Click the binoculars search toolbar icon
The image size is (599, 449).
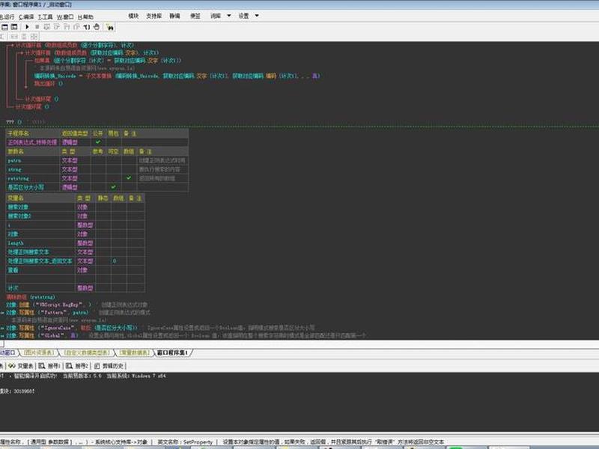pos(110,27)
